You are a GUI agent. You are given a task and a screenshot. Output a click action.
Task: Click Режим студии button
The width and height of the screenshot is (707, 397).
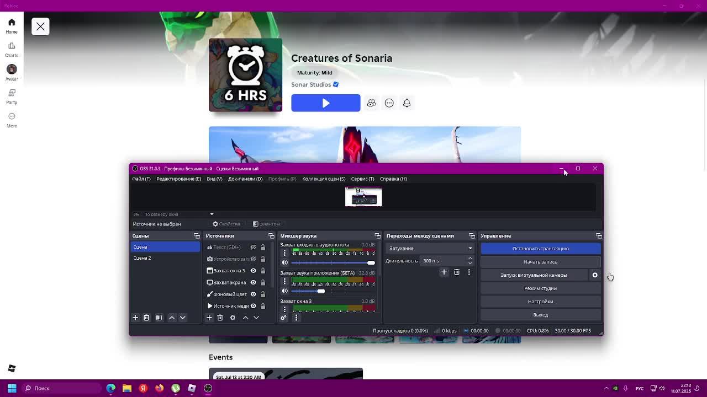tap(540, 288)
